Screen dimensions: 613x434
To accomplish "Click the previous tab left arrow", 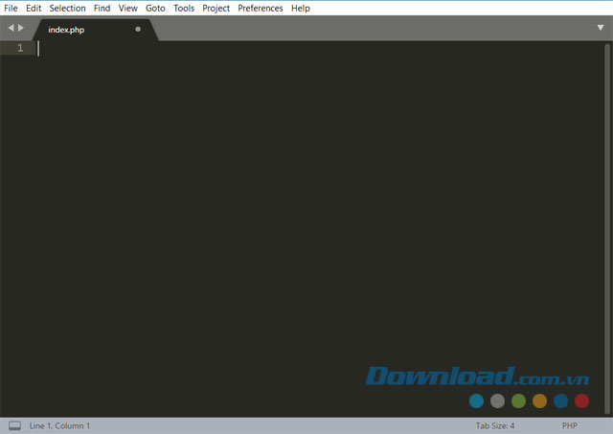I will pos(11,28).
